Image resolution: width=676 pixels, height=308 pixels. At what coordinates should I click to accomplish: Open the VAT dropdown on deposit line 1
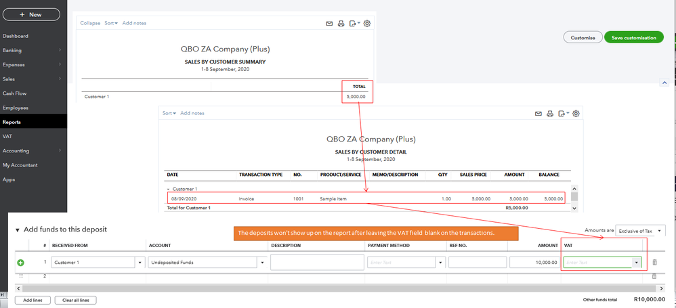coord(636,263)
